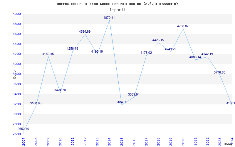Screen dimensions: 235x147
Task: Select the 4243.29 data label
Action: 171,49
